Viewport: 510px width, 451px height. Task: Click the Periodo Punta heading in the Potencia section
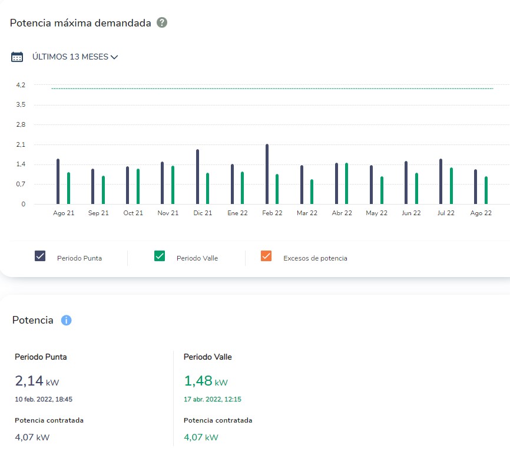point(41,357)
